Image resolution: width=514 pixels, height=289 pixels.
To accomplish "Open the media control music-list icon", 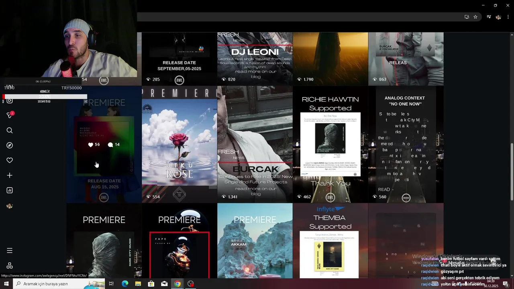I will pyautogui.click(x=489, y=17).
